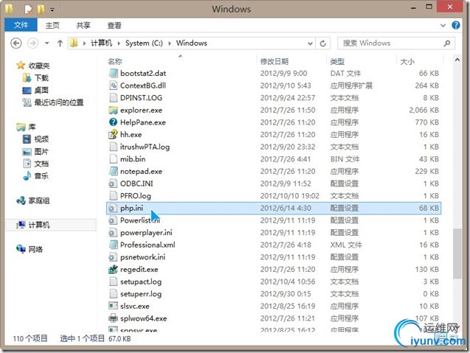
Task: Select the setupact.log file icon
Action: [x=113, y=282]
